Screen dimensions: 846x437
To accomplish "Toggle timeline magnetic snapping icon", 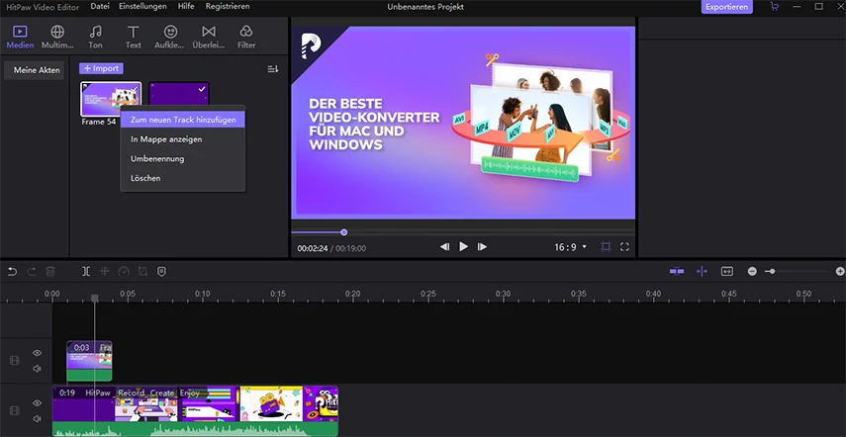I will point(677,272).
